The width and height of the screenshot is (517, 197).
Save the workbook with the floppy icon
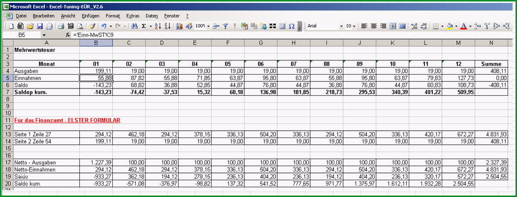(40, 26)
